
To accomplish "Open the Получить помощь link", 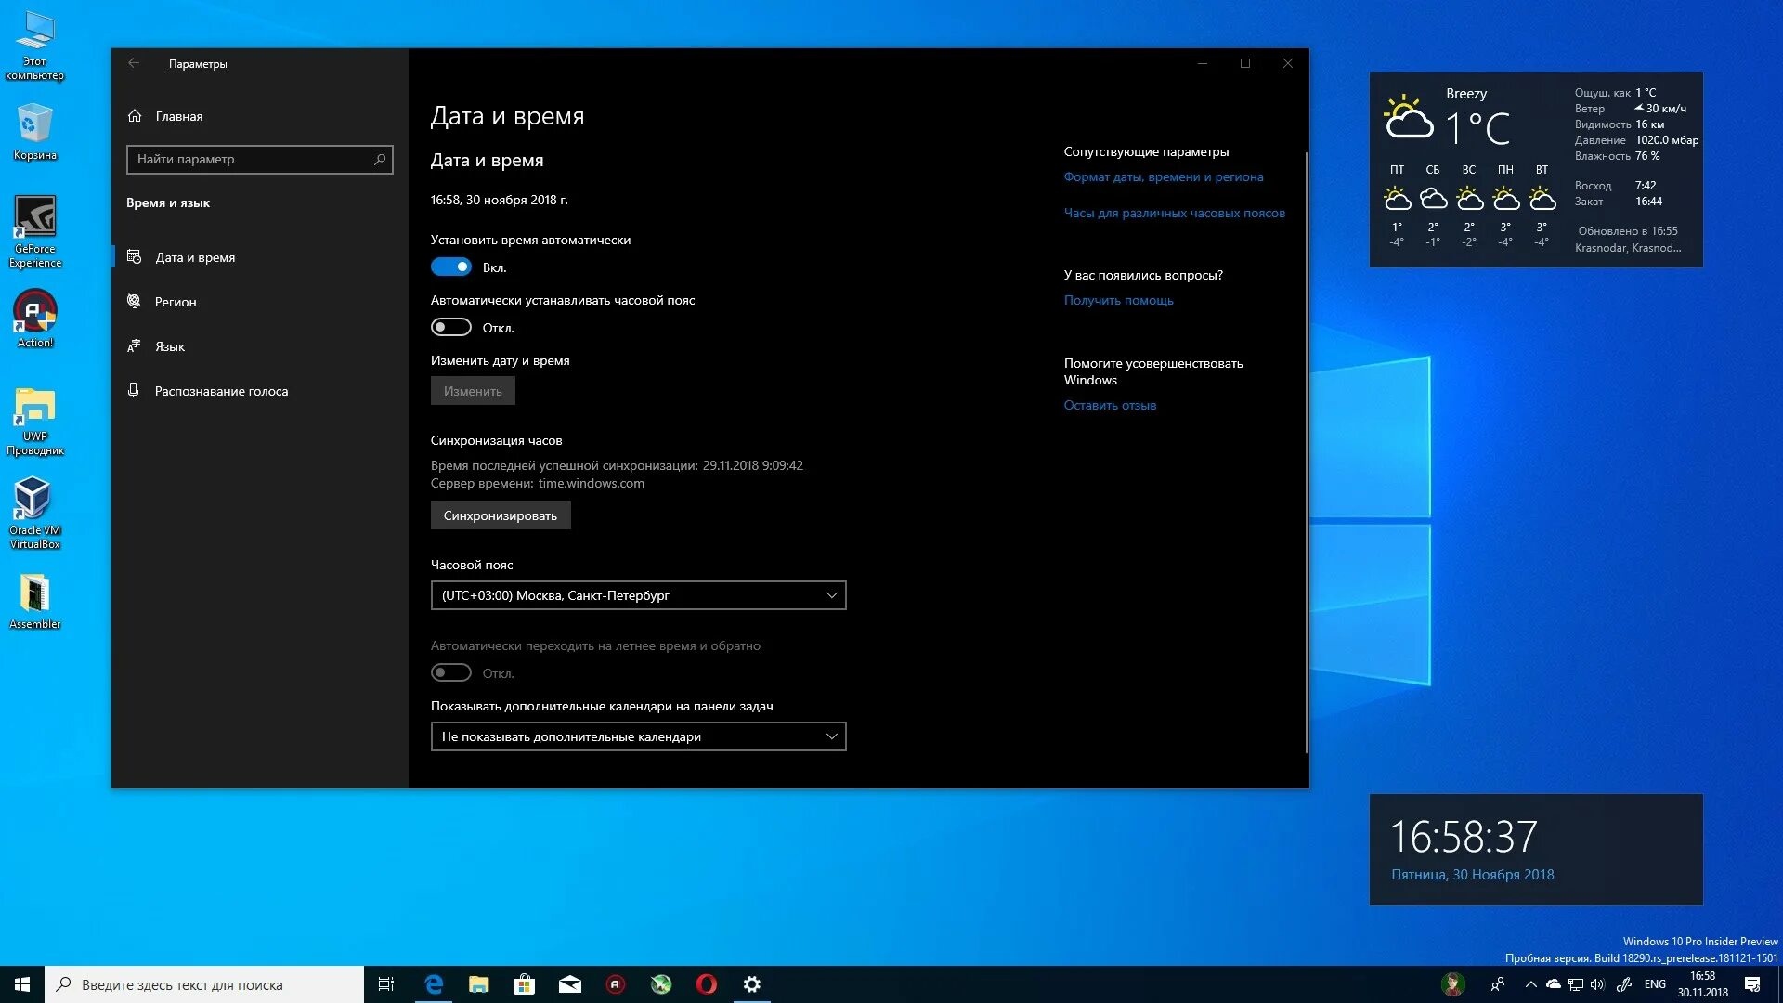I will [1118, 300].
